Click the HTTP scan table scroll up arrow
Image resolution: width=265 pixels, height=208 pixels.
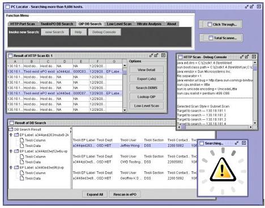125,66
